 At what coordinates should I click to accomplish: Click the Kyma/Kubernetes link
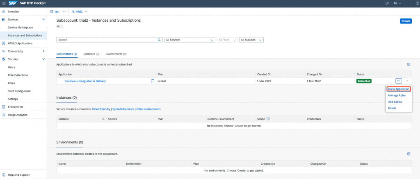coord(123,109)
